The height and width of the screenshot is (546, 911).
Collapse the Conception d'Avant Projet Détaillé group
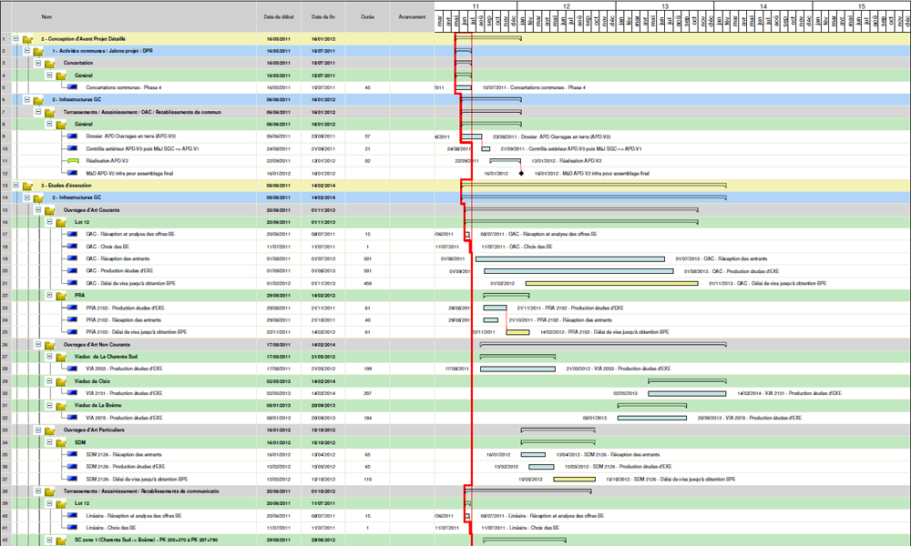point(15,39)
